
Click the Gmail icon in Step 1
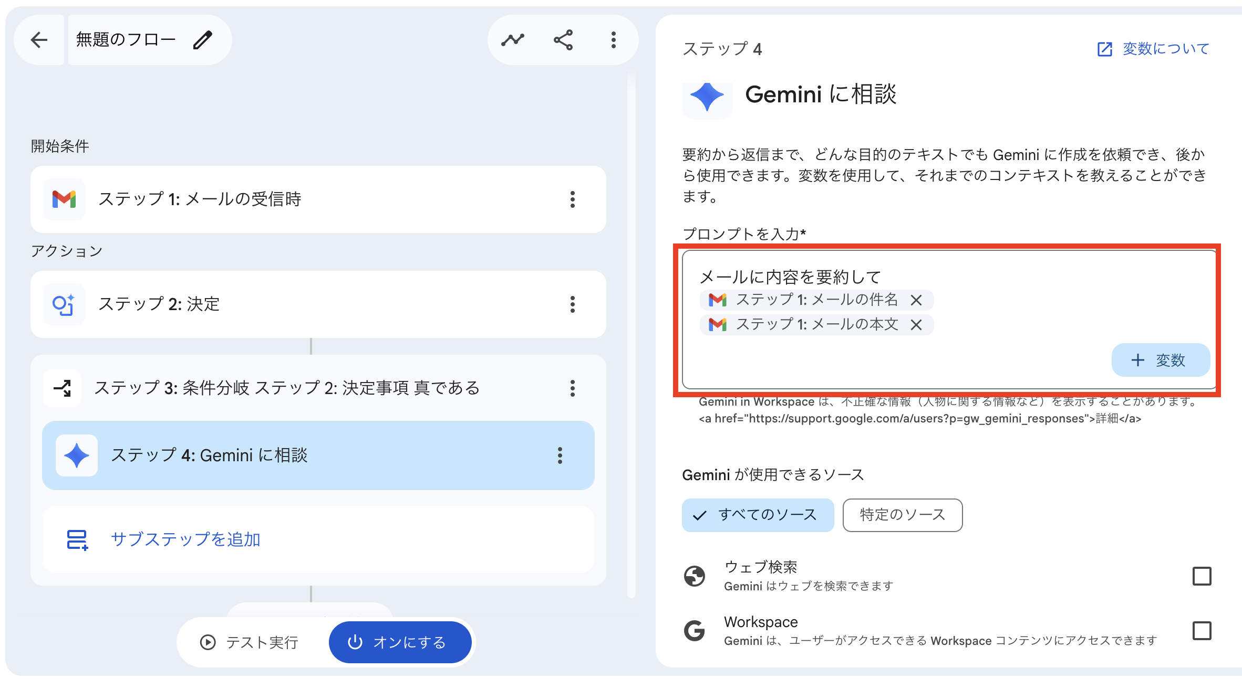[64, 199]
